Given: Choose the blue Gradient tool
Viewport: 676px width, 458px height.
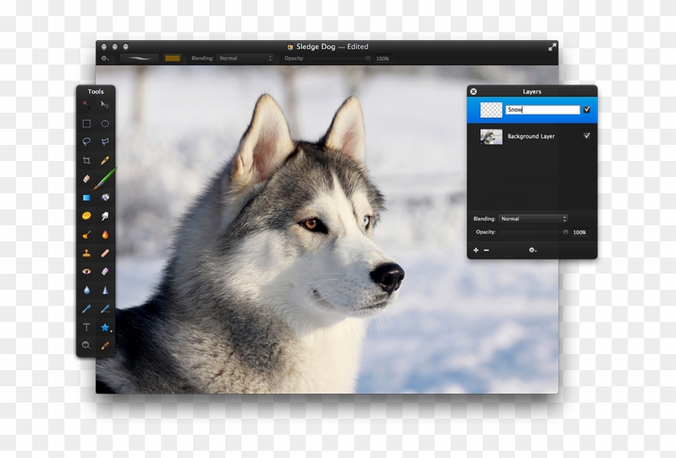Looking at the screenshot, I should pos(86,197).
